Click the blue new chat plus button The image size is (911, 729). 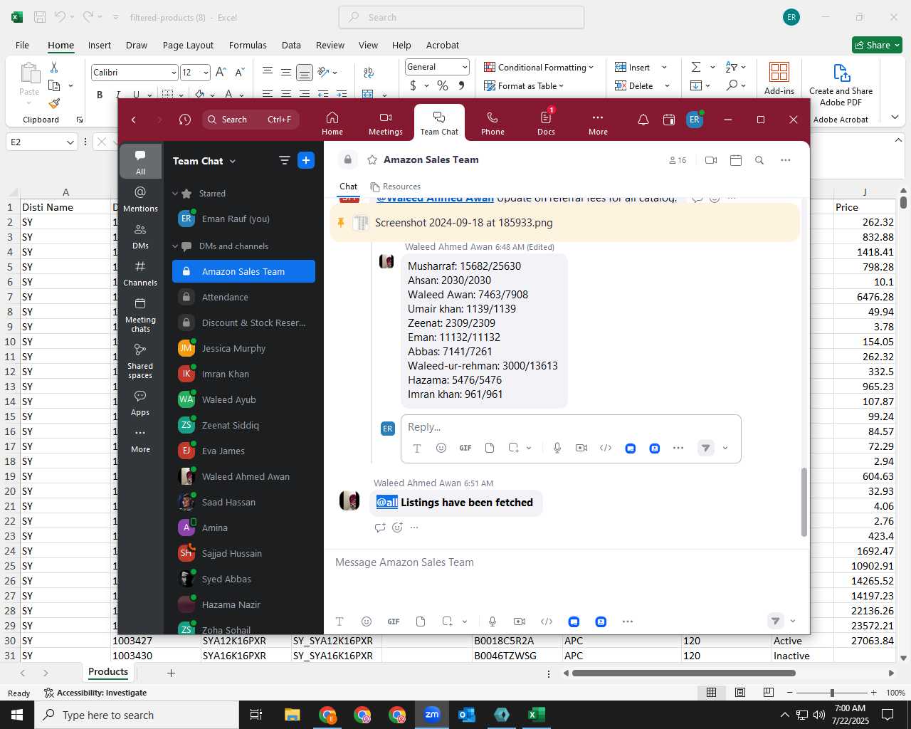tap(306, 160)
